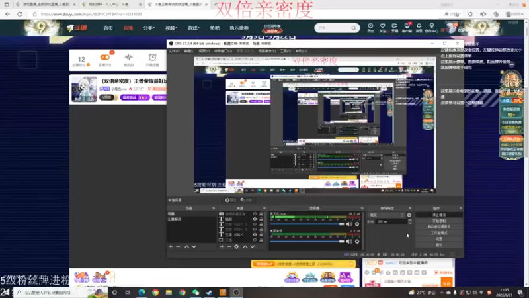Move source down in sources list
The image size is (529, 298).
253,247
